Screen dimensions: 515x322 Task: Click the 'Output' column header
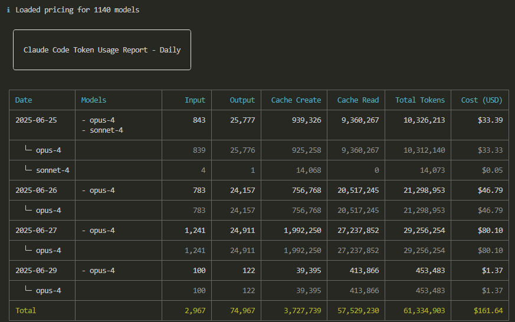coord(242,100)
